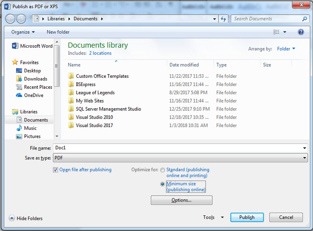Screen dimensions: 313x231
Task: Select OneDrive in the sidebar
Action: pyautogui.click(x=33, y=95)
